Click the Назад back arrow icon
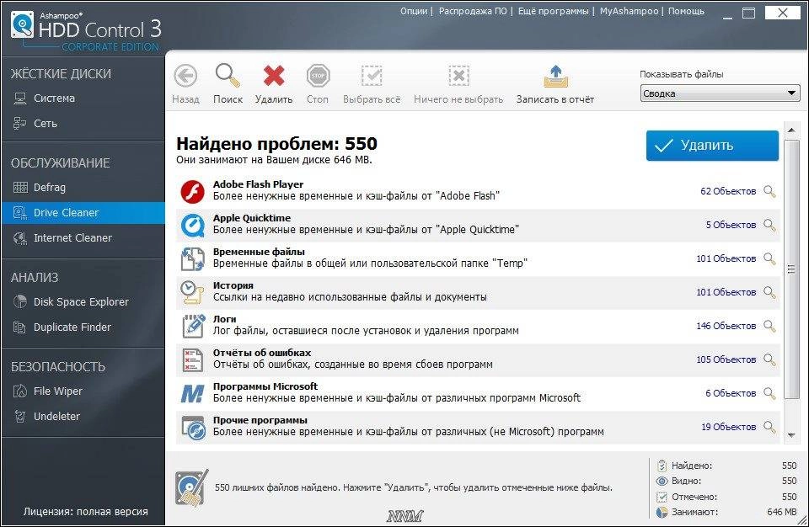 point(185,77)
